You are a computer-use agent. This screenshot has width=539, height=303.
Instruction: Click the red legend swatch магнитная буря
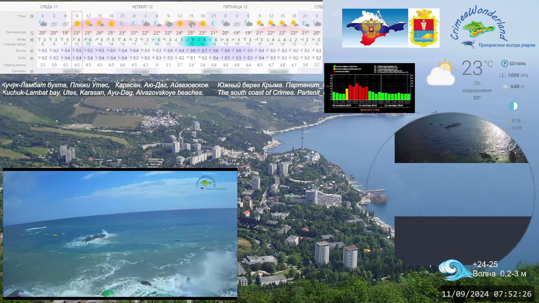pos(334,72)
